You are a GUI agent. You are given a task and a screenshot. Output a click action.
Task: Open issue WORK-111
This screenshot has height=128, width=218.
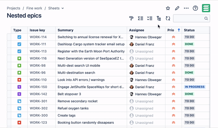click(x=38, y=44)
